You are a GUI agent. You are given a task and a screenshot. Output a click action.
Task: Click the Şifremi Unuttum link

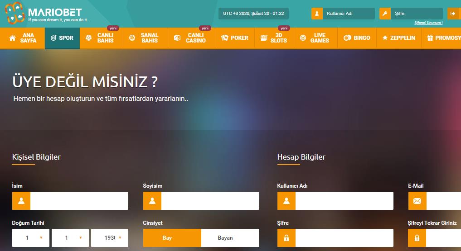(428, 23)
